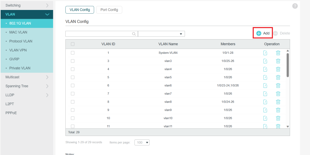Check the box for vlan8
The height and width of the screenshot is (155, 310).
click(73, 102)
